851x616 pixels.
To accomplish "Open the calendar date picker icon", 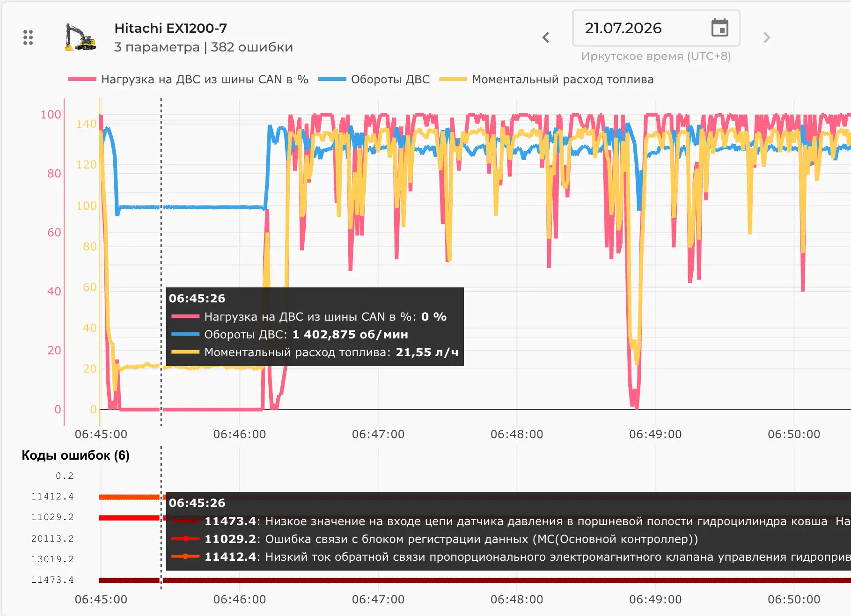I will (719, 28).
